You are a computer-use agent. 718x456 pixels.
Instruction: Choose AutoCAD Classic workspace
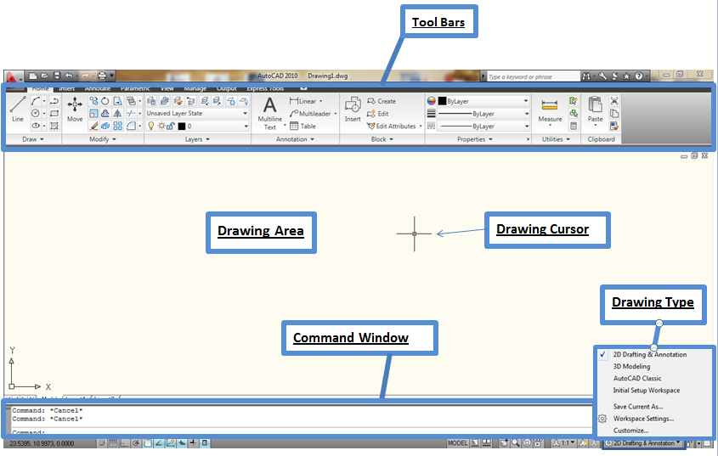click(637, 378)
